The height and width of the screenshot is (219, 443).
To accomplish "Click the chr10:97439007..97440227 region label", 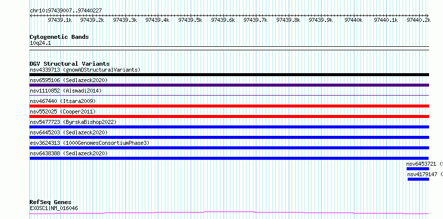I will [x=66, y=10].
